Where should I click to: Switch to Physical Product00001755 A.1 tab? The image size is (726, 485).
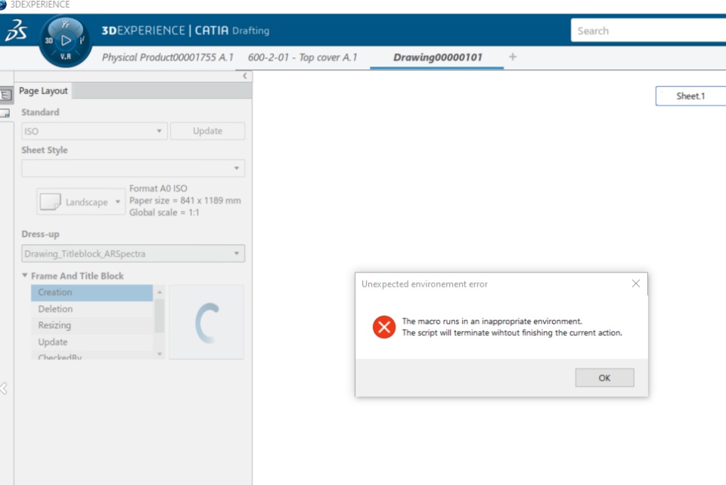pyautogui.click(x=168, y=58)
